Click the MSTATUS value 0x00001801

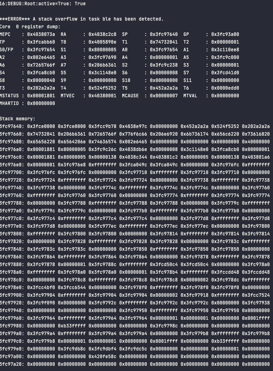tap(41, 96)
